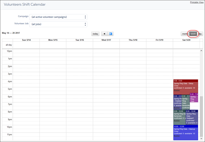Open Roster for 6:00 Waitstaff shift
Image resolution: width=205 pixels, height=142 pixels.
click(x=177, y=108)
